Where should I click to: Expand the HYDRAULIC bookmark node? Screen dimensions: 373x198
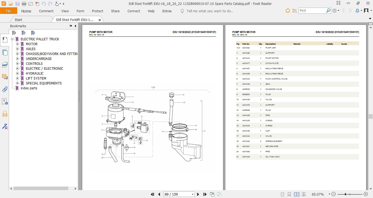17,74
